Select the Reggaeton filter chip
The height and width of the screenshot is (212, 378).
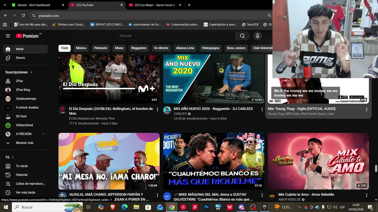tap(139, 48)
